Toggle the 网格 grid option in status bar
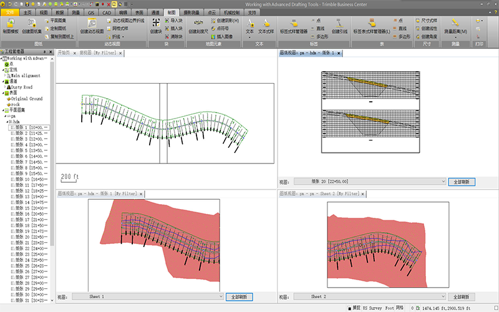This screenshot has width=499, height=312. tap(399, 308)
